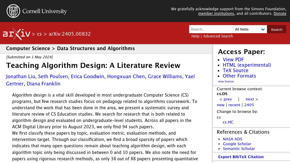The image size is (290, 163).
Task: Open Google Scholar citations link
Action: click(x=237, y=144)
